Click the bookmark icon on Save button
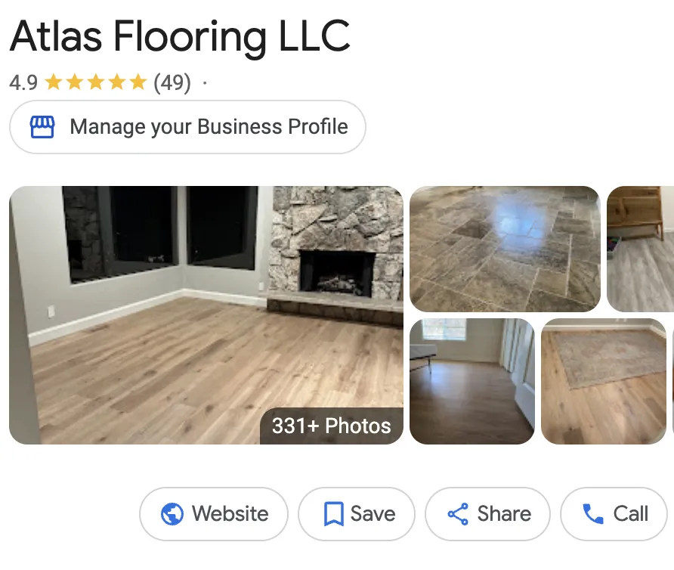The image size is (674, 570). tap(333, 514)
